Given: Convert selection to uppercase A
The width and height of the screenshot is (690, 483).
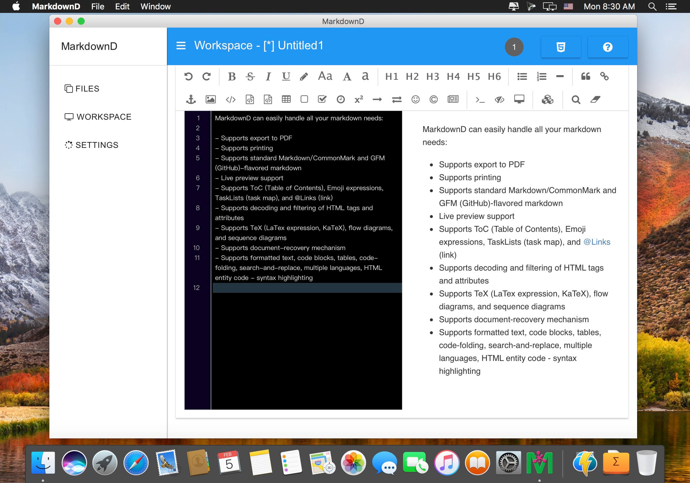Looking at the screenshot, I should tap(347, 77).
